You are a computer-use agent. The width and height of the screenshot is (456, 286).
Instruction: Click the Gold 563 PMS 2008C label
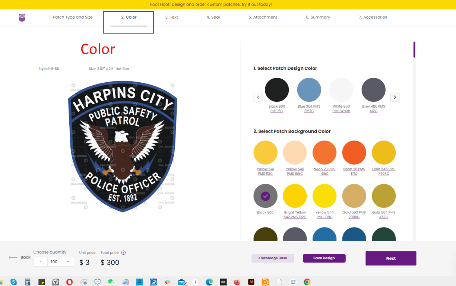tap(354, 214)
